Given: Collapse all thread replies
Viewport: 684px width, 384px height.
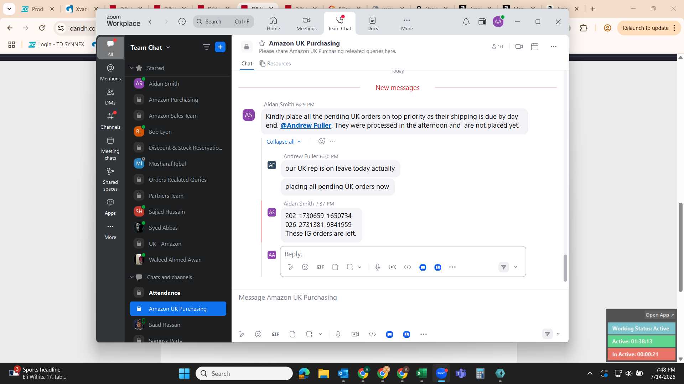Looking at the screenshot, I should (284, 142).
